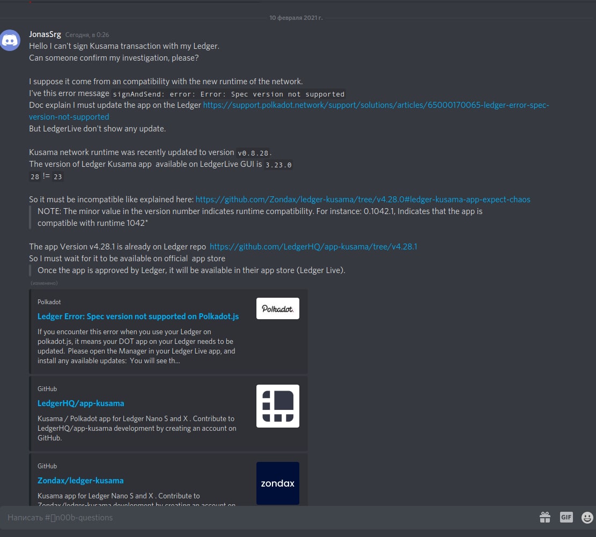Screen dimensions: 596x537
Task: Click the 'signAndSend: error' code snippet
Action: [229, 94]
